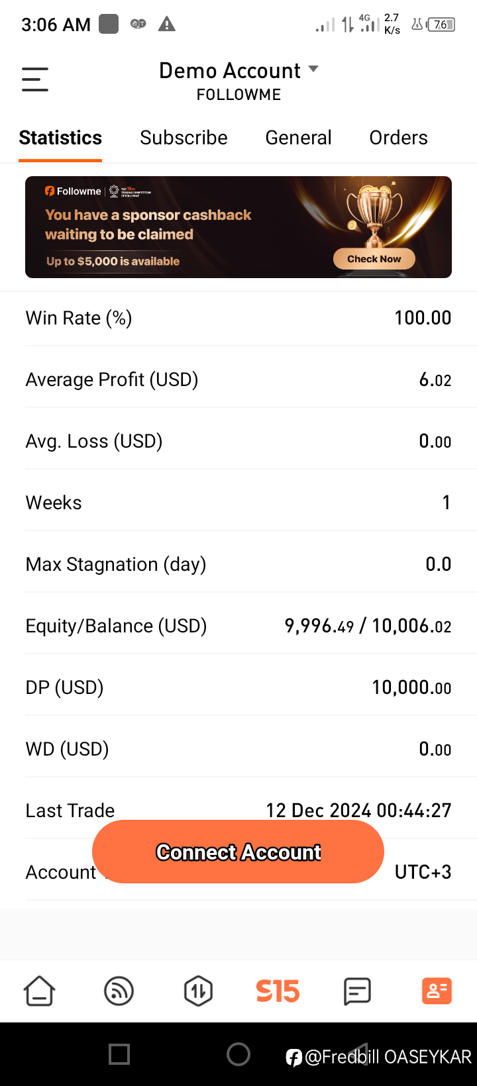Select the orange account profile icon

pyautogui.click(x=437, y=991)
